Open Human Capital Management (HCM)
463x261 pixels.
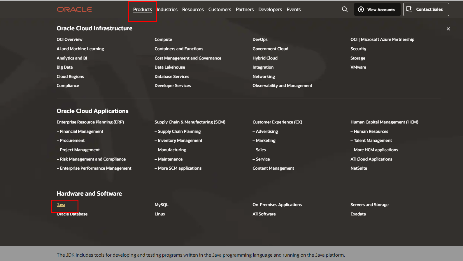click(x=385, y=122)
